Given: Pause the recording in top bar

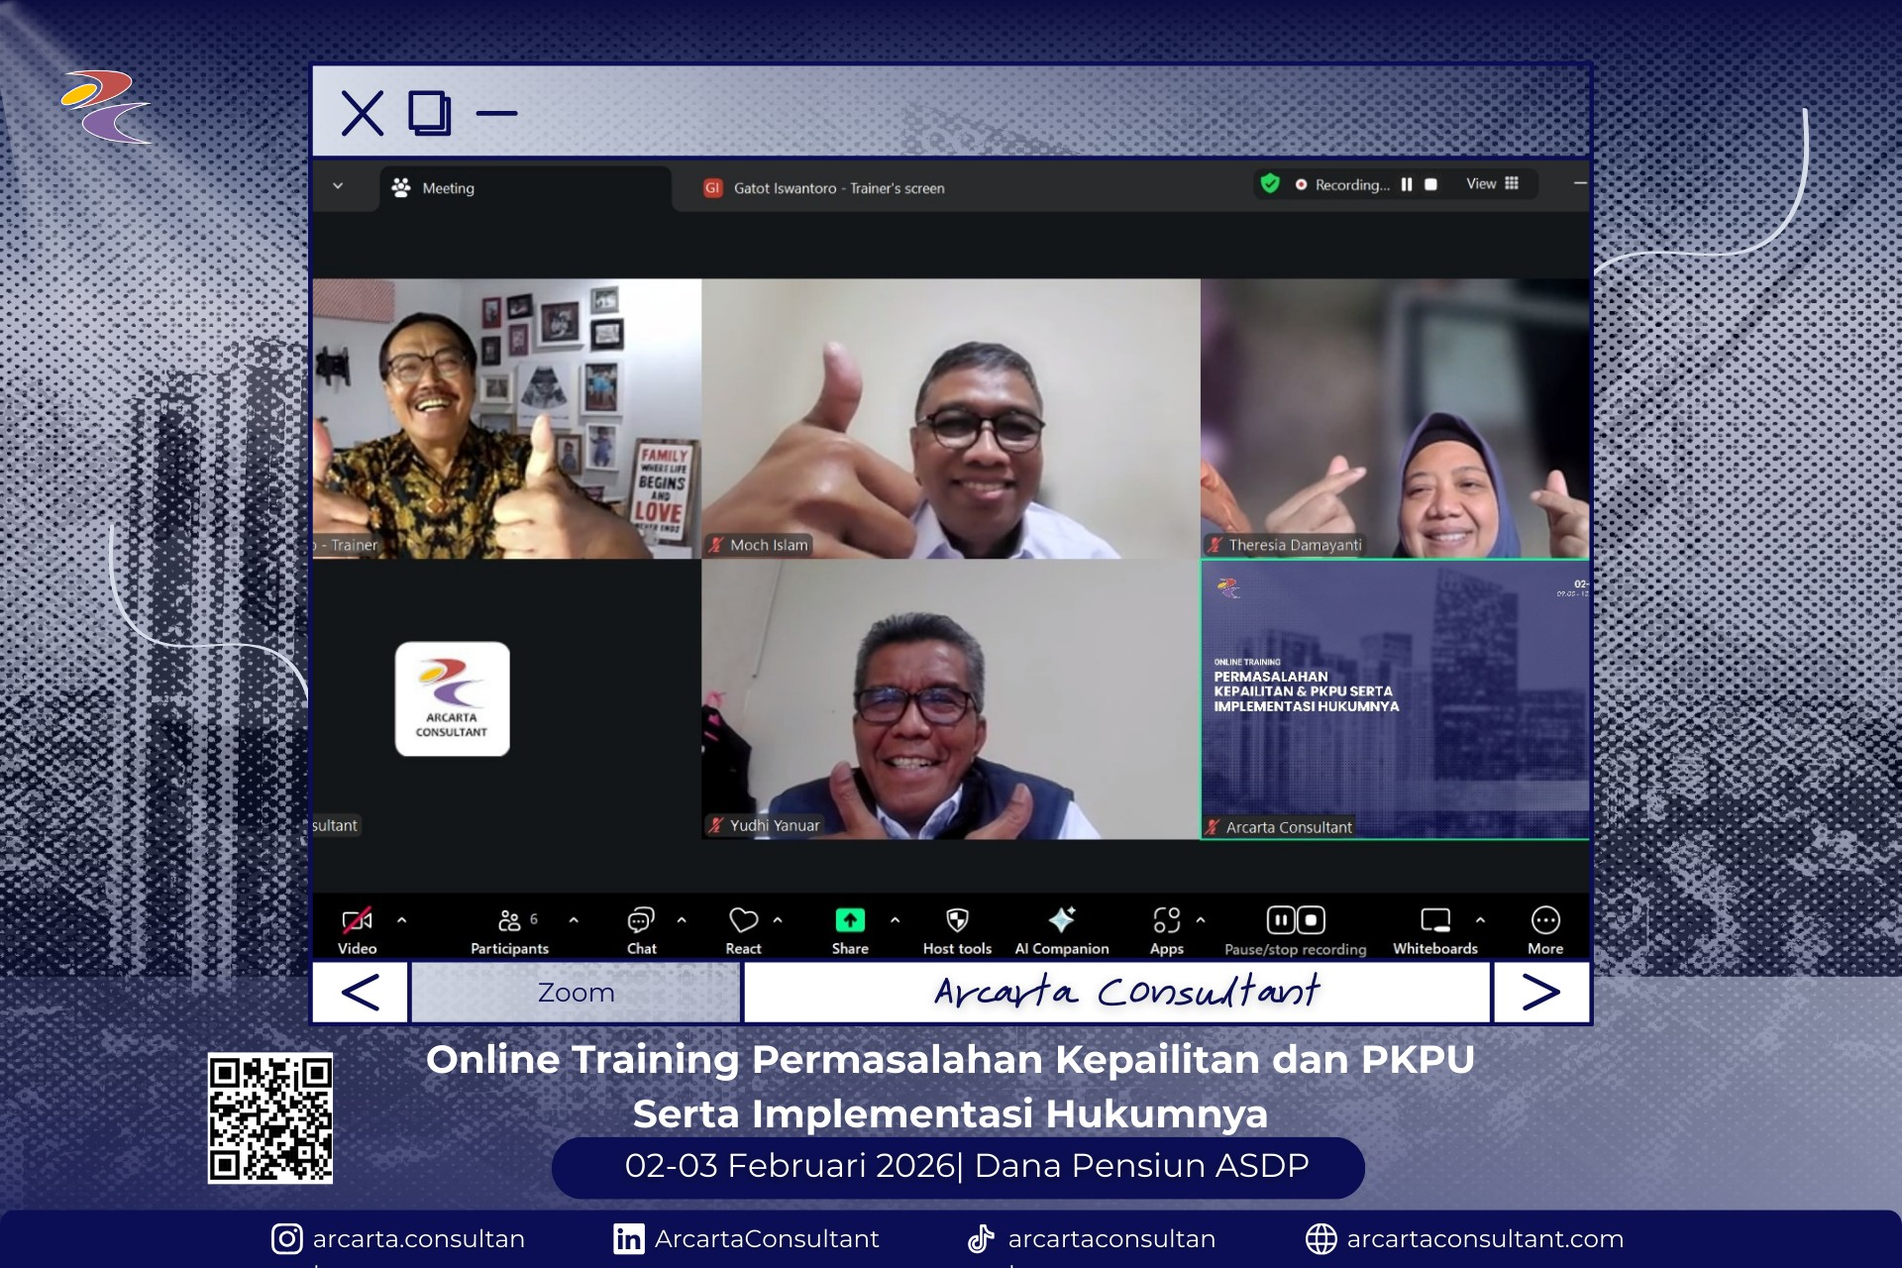Looking at the screenshot, I should coord(1407,184).
